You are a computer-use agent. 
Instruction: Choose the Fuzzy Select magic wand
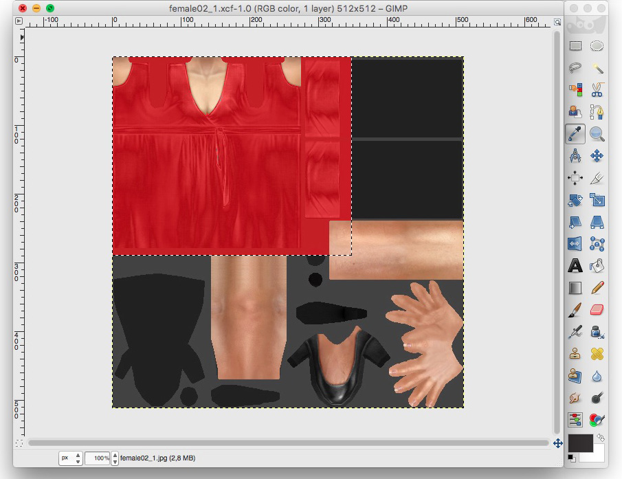tap(597, 68)
